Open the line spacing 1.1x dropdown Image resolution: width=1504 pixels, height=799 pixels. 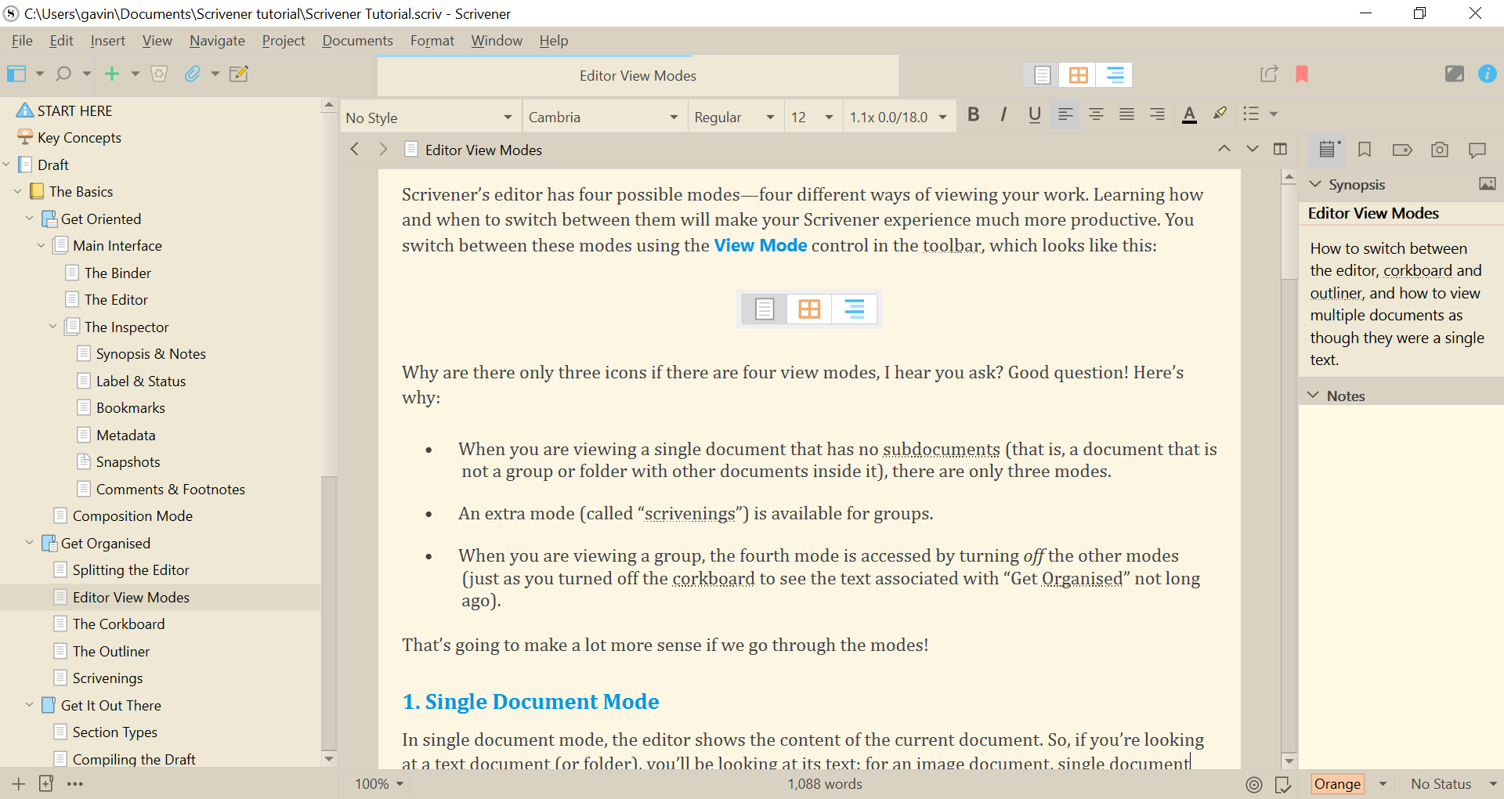(898, 117)
